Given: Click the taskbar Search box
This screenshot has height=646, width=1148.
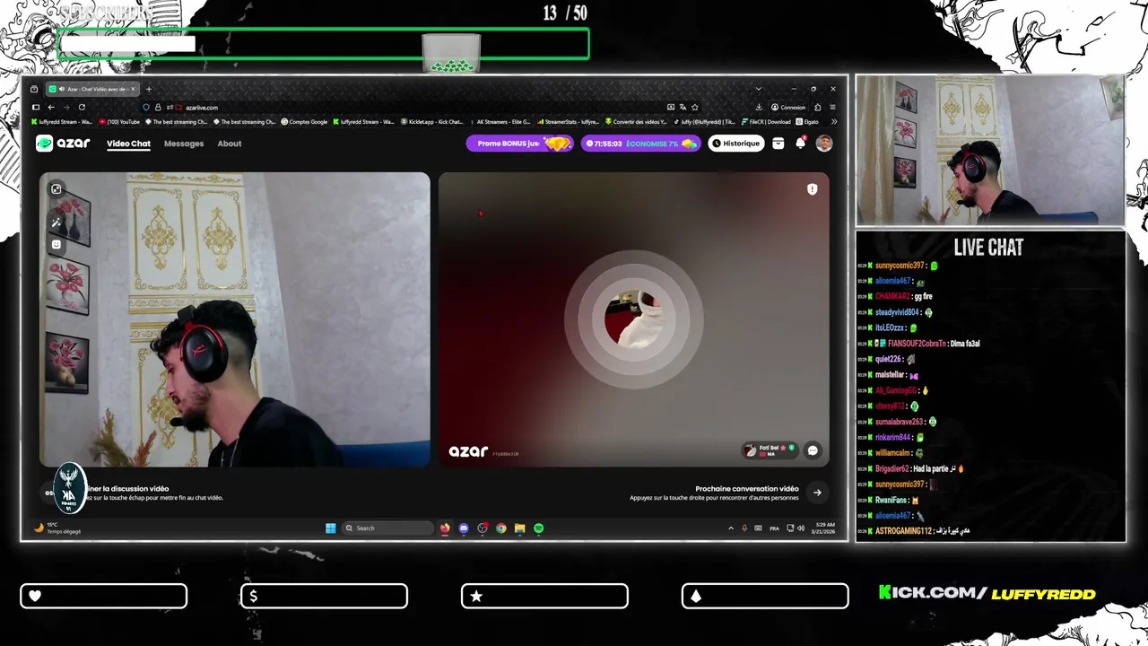Looking at the screenshot, I should 388,528.
